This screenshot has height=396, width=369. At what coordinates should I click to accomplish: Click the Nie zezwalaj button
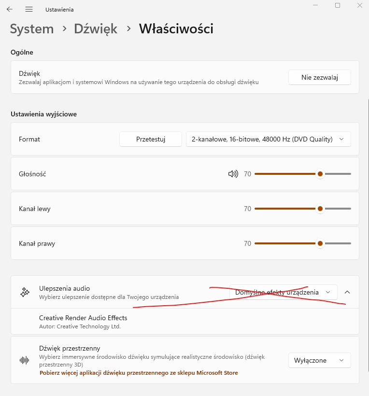pos(319,77)
